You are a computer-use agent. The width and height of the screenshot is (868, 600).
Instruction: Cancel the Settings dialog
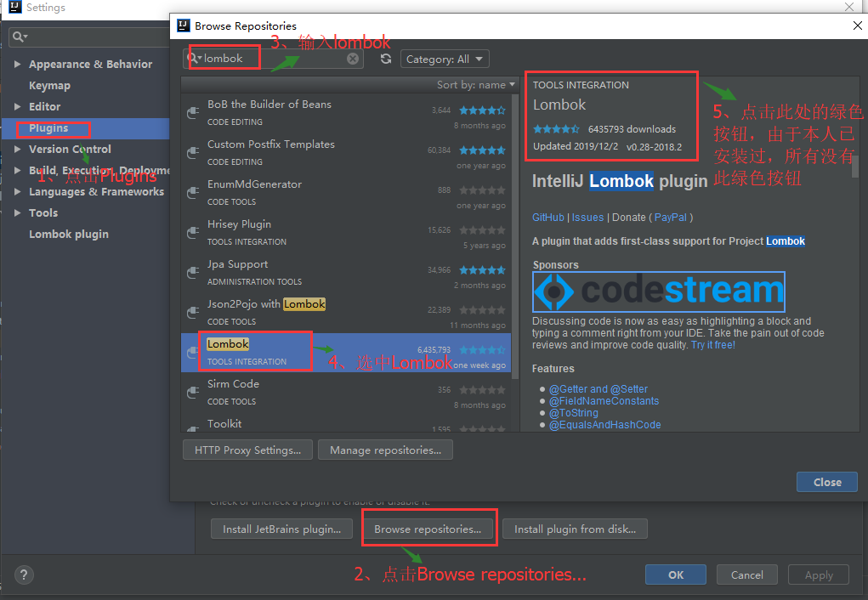(746, 575)
